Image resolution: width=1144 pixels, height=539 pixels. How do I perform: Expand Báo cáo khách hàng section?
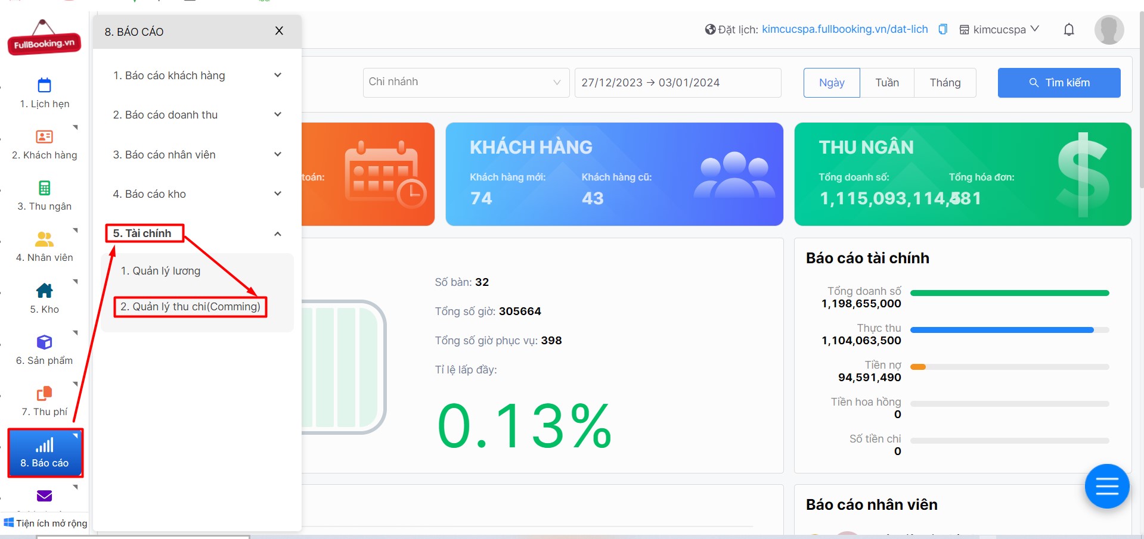pyautogui.click(x=197, y=76)
